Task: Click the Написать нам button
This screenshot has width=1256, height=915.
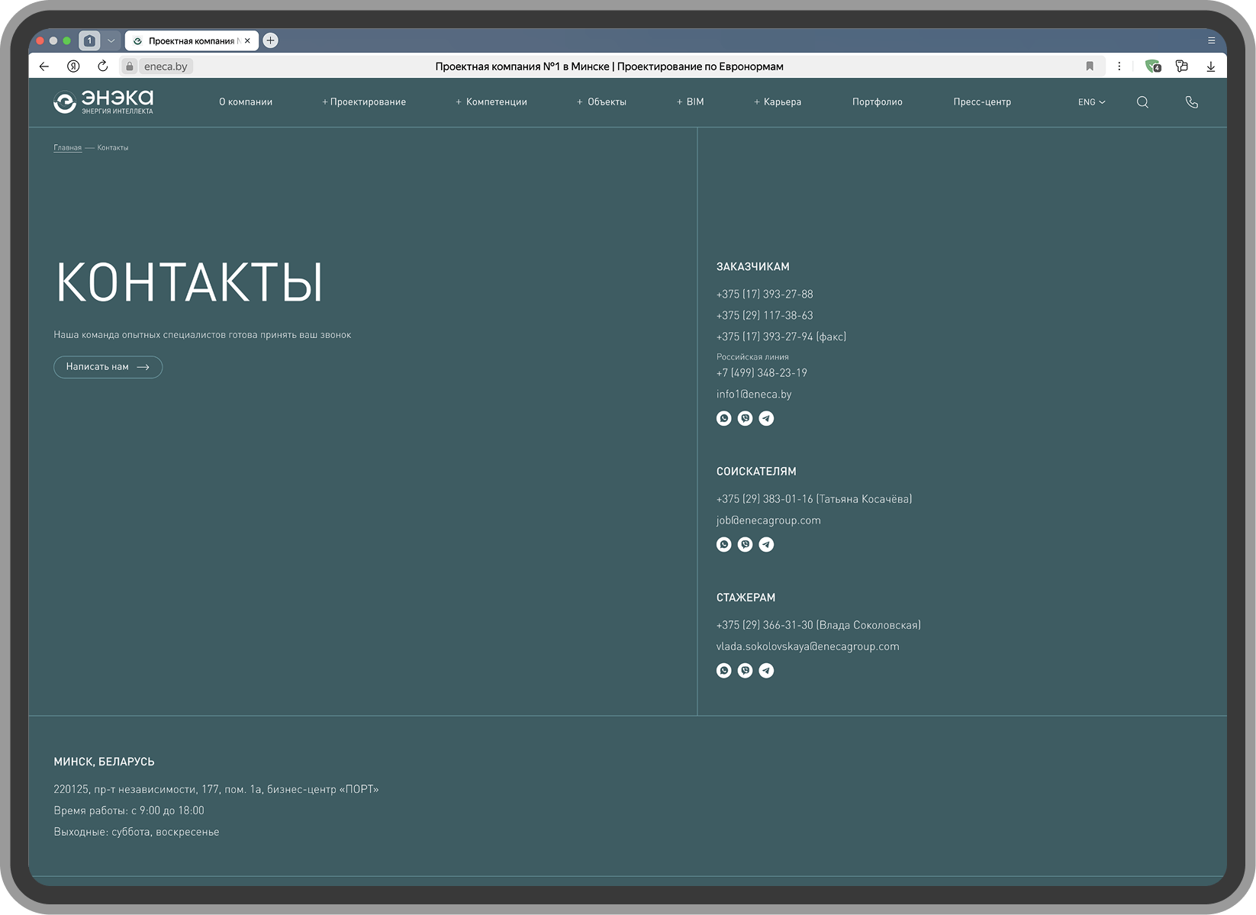Action: [x=108, y=367]
